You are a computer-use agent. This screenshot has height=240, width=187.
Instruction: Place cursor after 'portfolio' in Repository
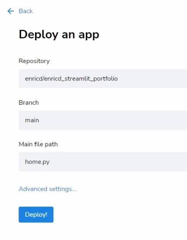tap(118, 79)
